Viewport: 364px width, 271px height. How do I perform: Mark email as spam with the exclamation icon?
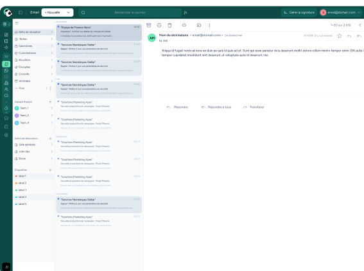click(x=159, y=25)
